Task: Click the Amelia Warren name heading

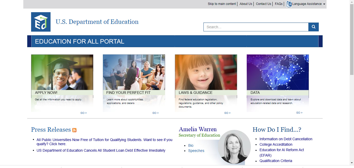Action: (198, 129)
